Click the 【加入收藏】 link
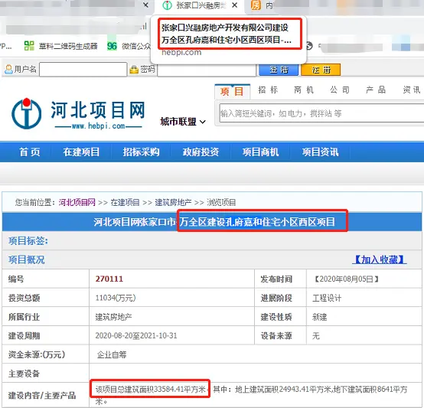The width and height of the screenshot is (424, 408). click(x=380, y=259)
